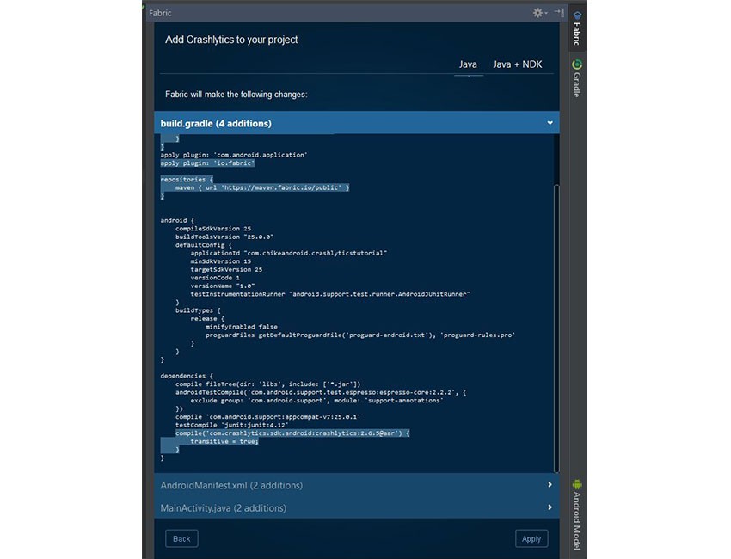This screenshot has height=559, width=731.
Task: Open the Fabric panel settings gear
Action: click(x=539, y=13)
